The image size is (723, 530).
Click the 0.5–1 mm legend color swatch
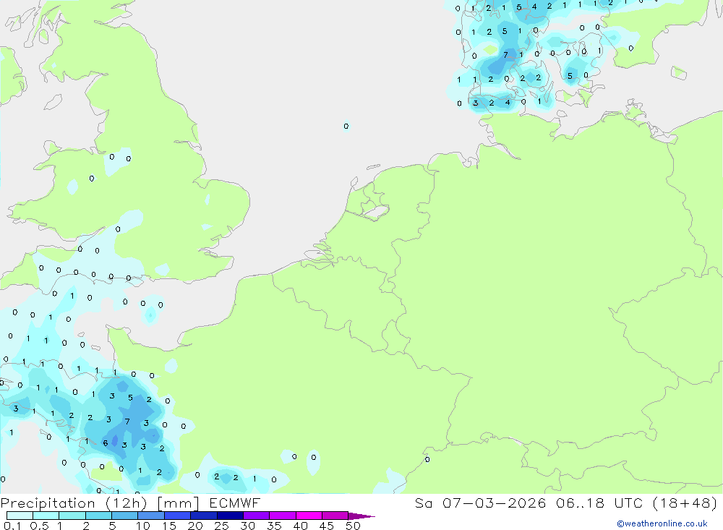pyautogui.click(x=46, y=516)
